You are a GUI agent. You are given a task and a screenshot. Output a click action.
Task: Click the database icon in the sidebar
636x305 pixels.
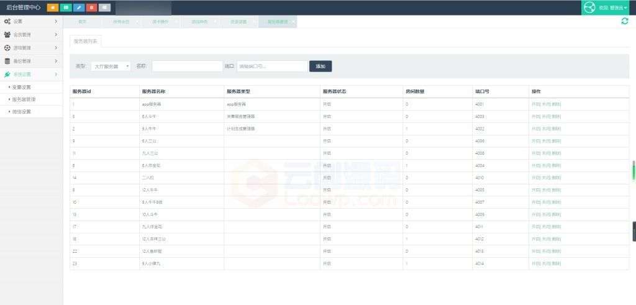coord(7,61)
